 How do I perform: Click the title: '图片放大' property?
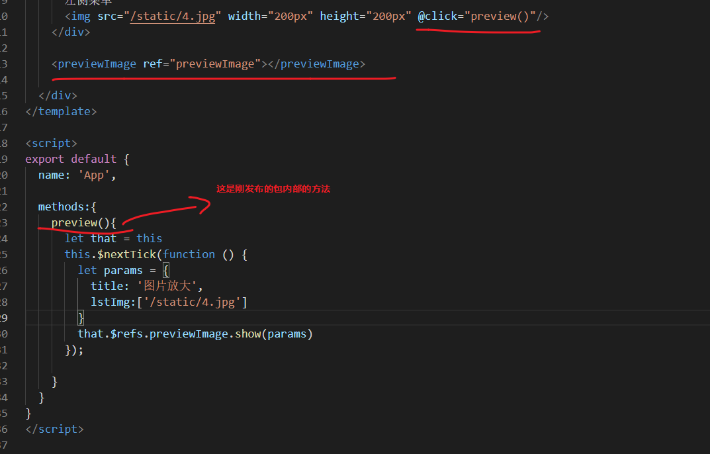pyautogui.click(x=147, y=286)
